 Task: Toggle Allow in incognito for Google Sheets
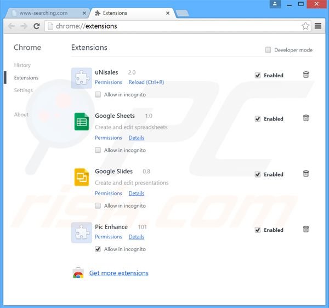tap(98, 150)
